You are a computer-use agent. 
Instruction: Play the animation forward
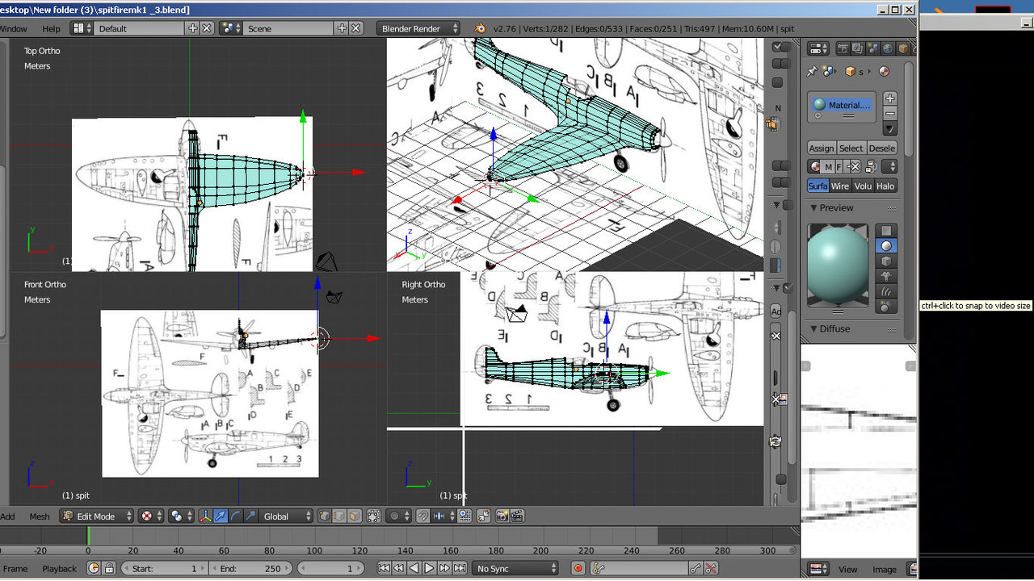click(429, 568)
